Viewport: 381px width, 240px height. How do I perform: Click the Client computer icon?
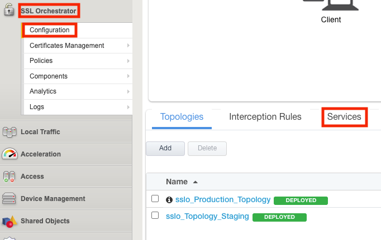[x=331, y=4]
